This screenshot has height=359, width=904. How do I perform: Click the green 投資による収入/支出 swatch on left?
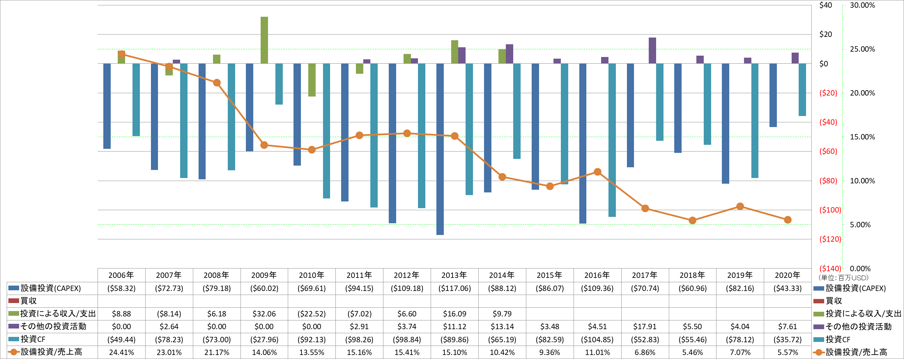pyautogui.click(x=13, y=313)
